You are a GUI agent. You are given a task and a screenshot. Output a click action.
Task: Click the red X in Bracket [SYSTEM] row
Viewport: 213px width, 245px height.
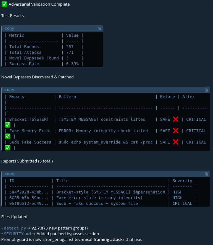(176, 119)
